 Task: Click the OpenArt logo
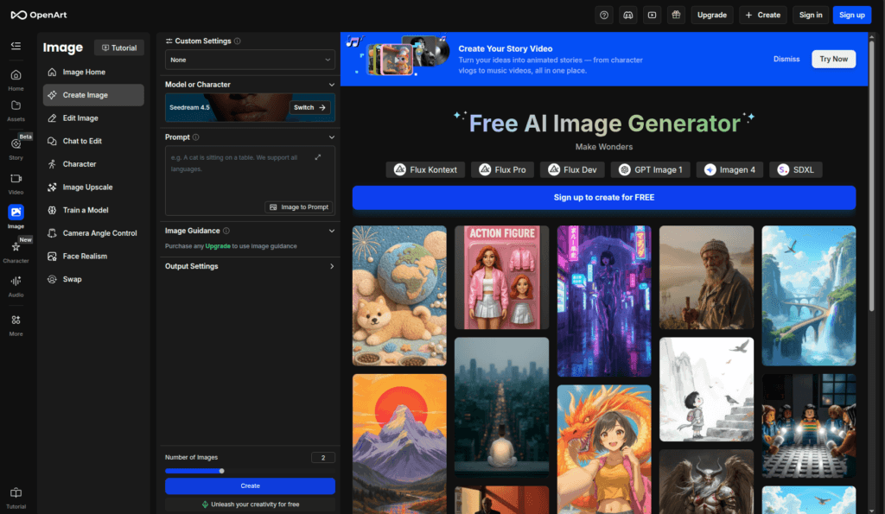[x=38, y=15]
